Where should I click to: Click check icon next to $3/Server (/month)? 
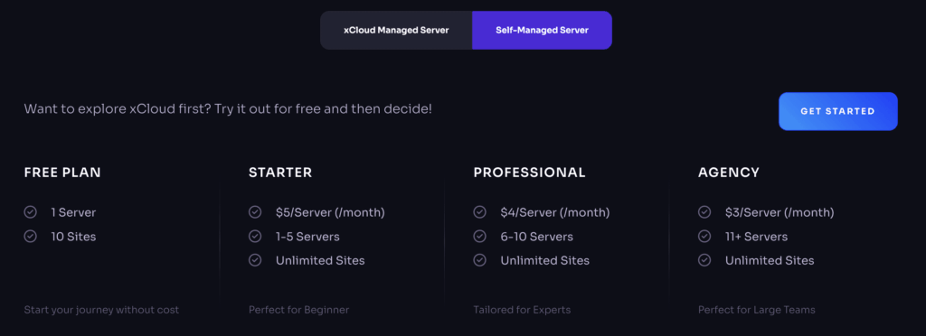[704, 212]
